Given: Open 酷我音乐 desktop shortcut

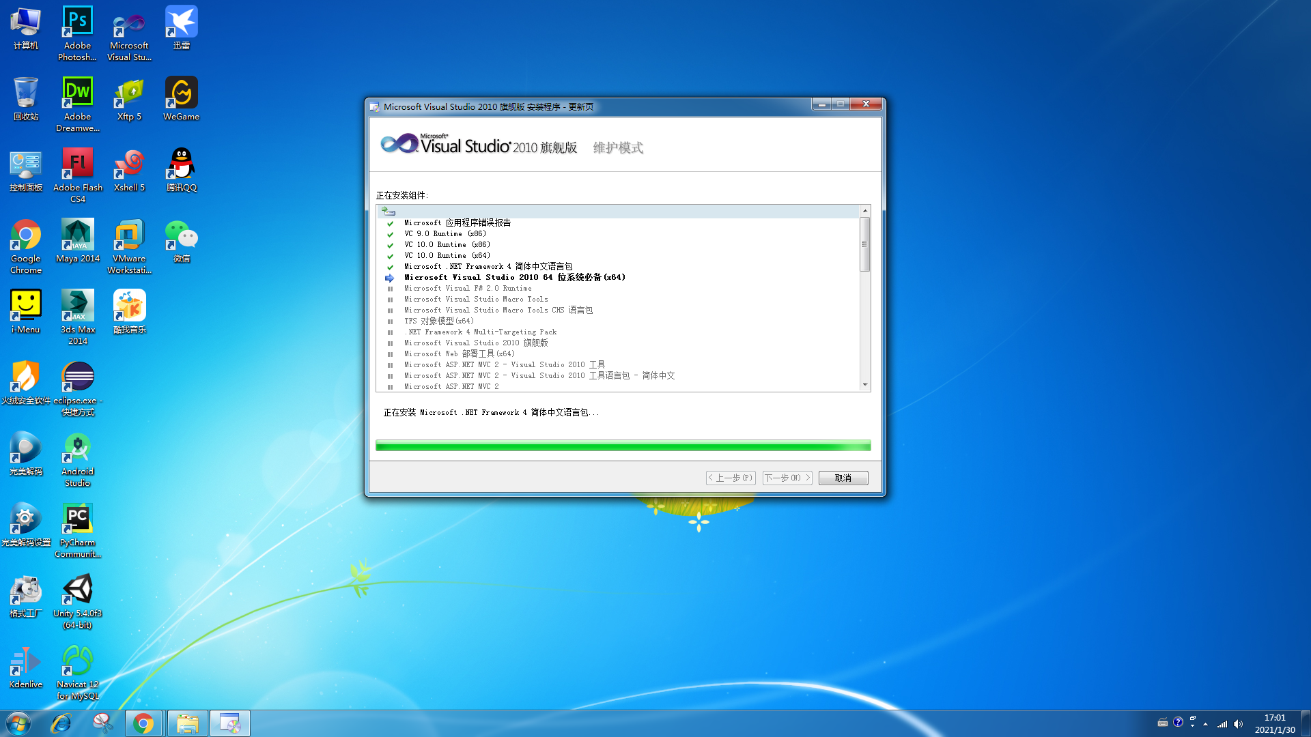Looking at the screenshot, I should (129, 312).
